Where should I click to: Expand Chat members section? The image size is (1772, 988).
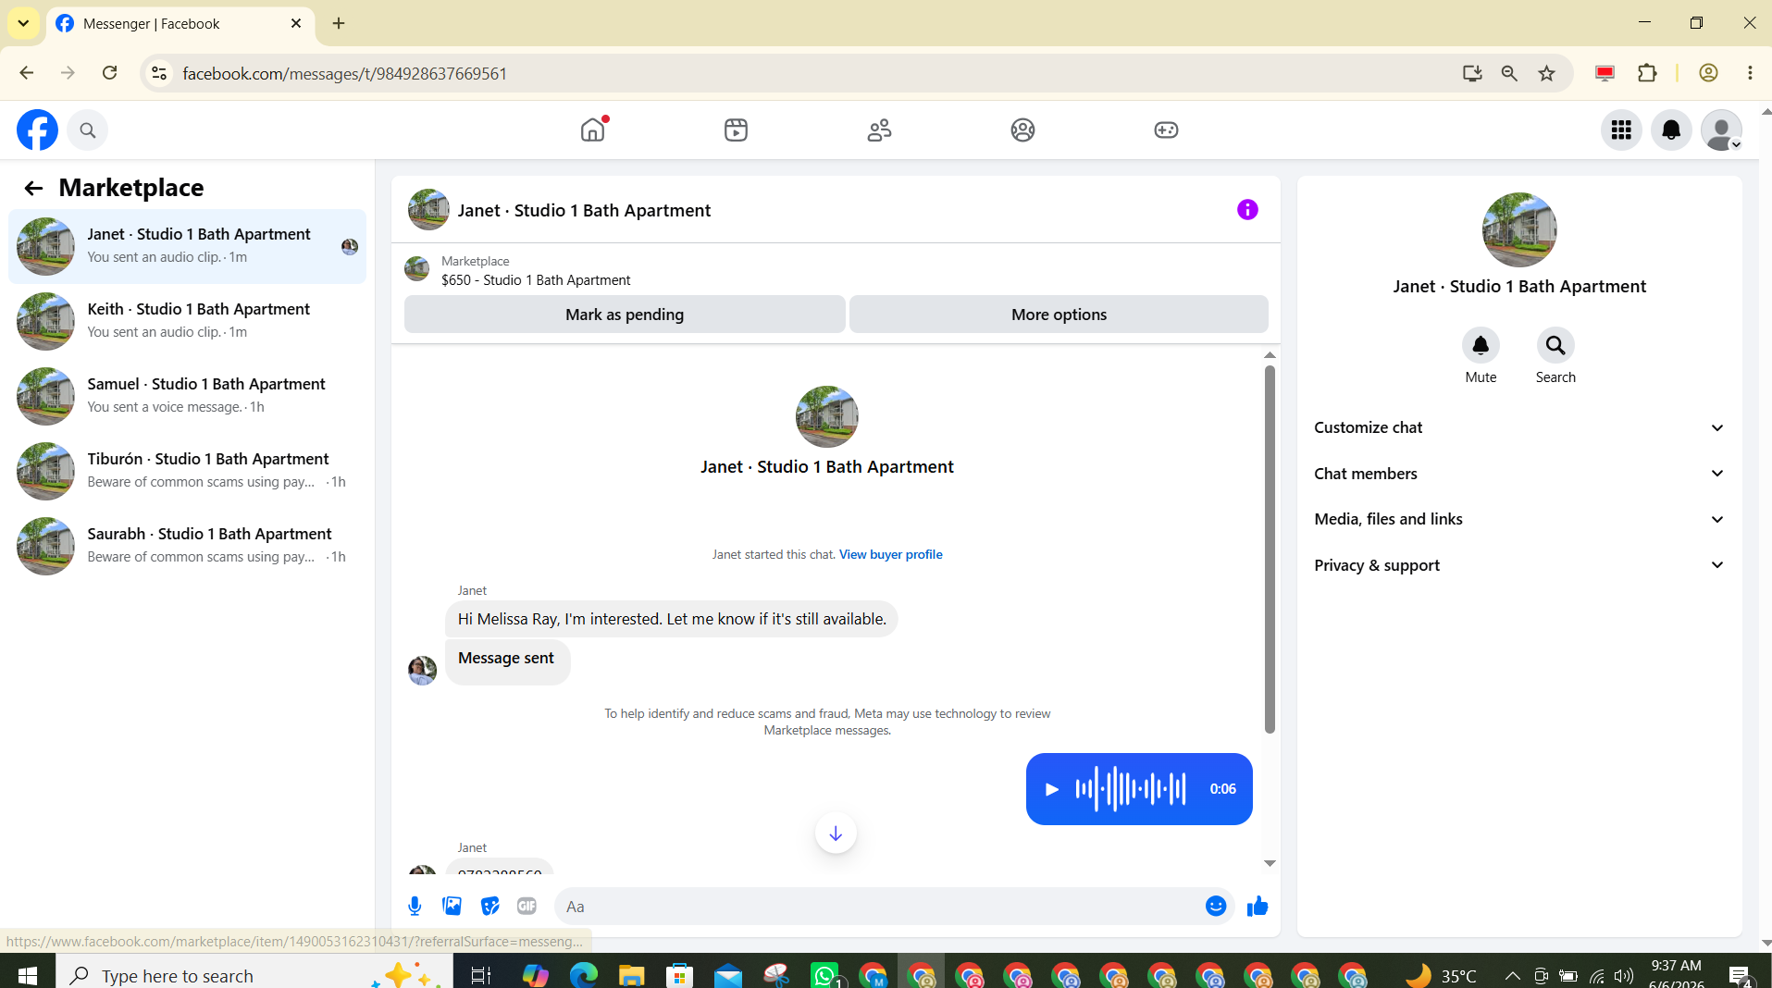point(1519,474)
